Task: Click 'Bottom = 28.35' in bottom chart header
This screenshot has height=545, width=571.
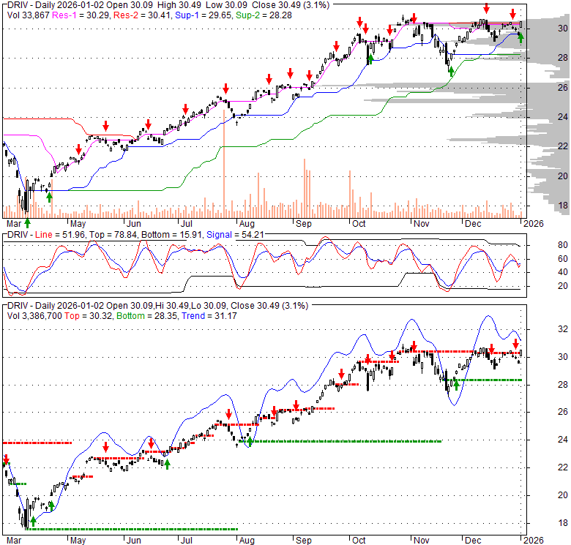Action: click(147, 316)
